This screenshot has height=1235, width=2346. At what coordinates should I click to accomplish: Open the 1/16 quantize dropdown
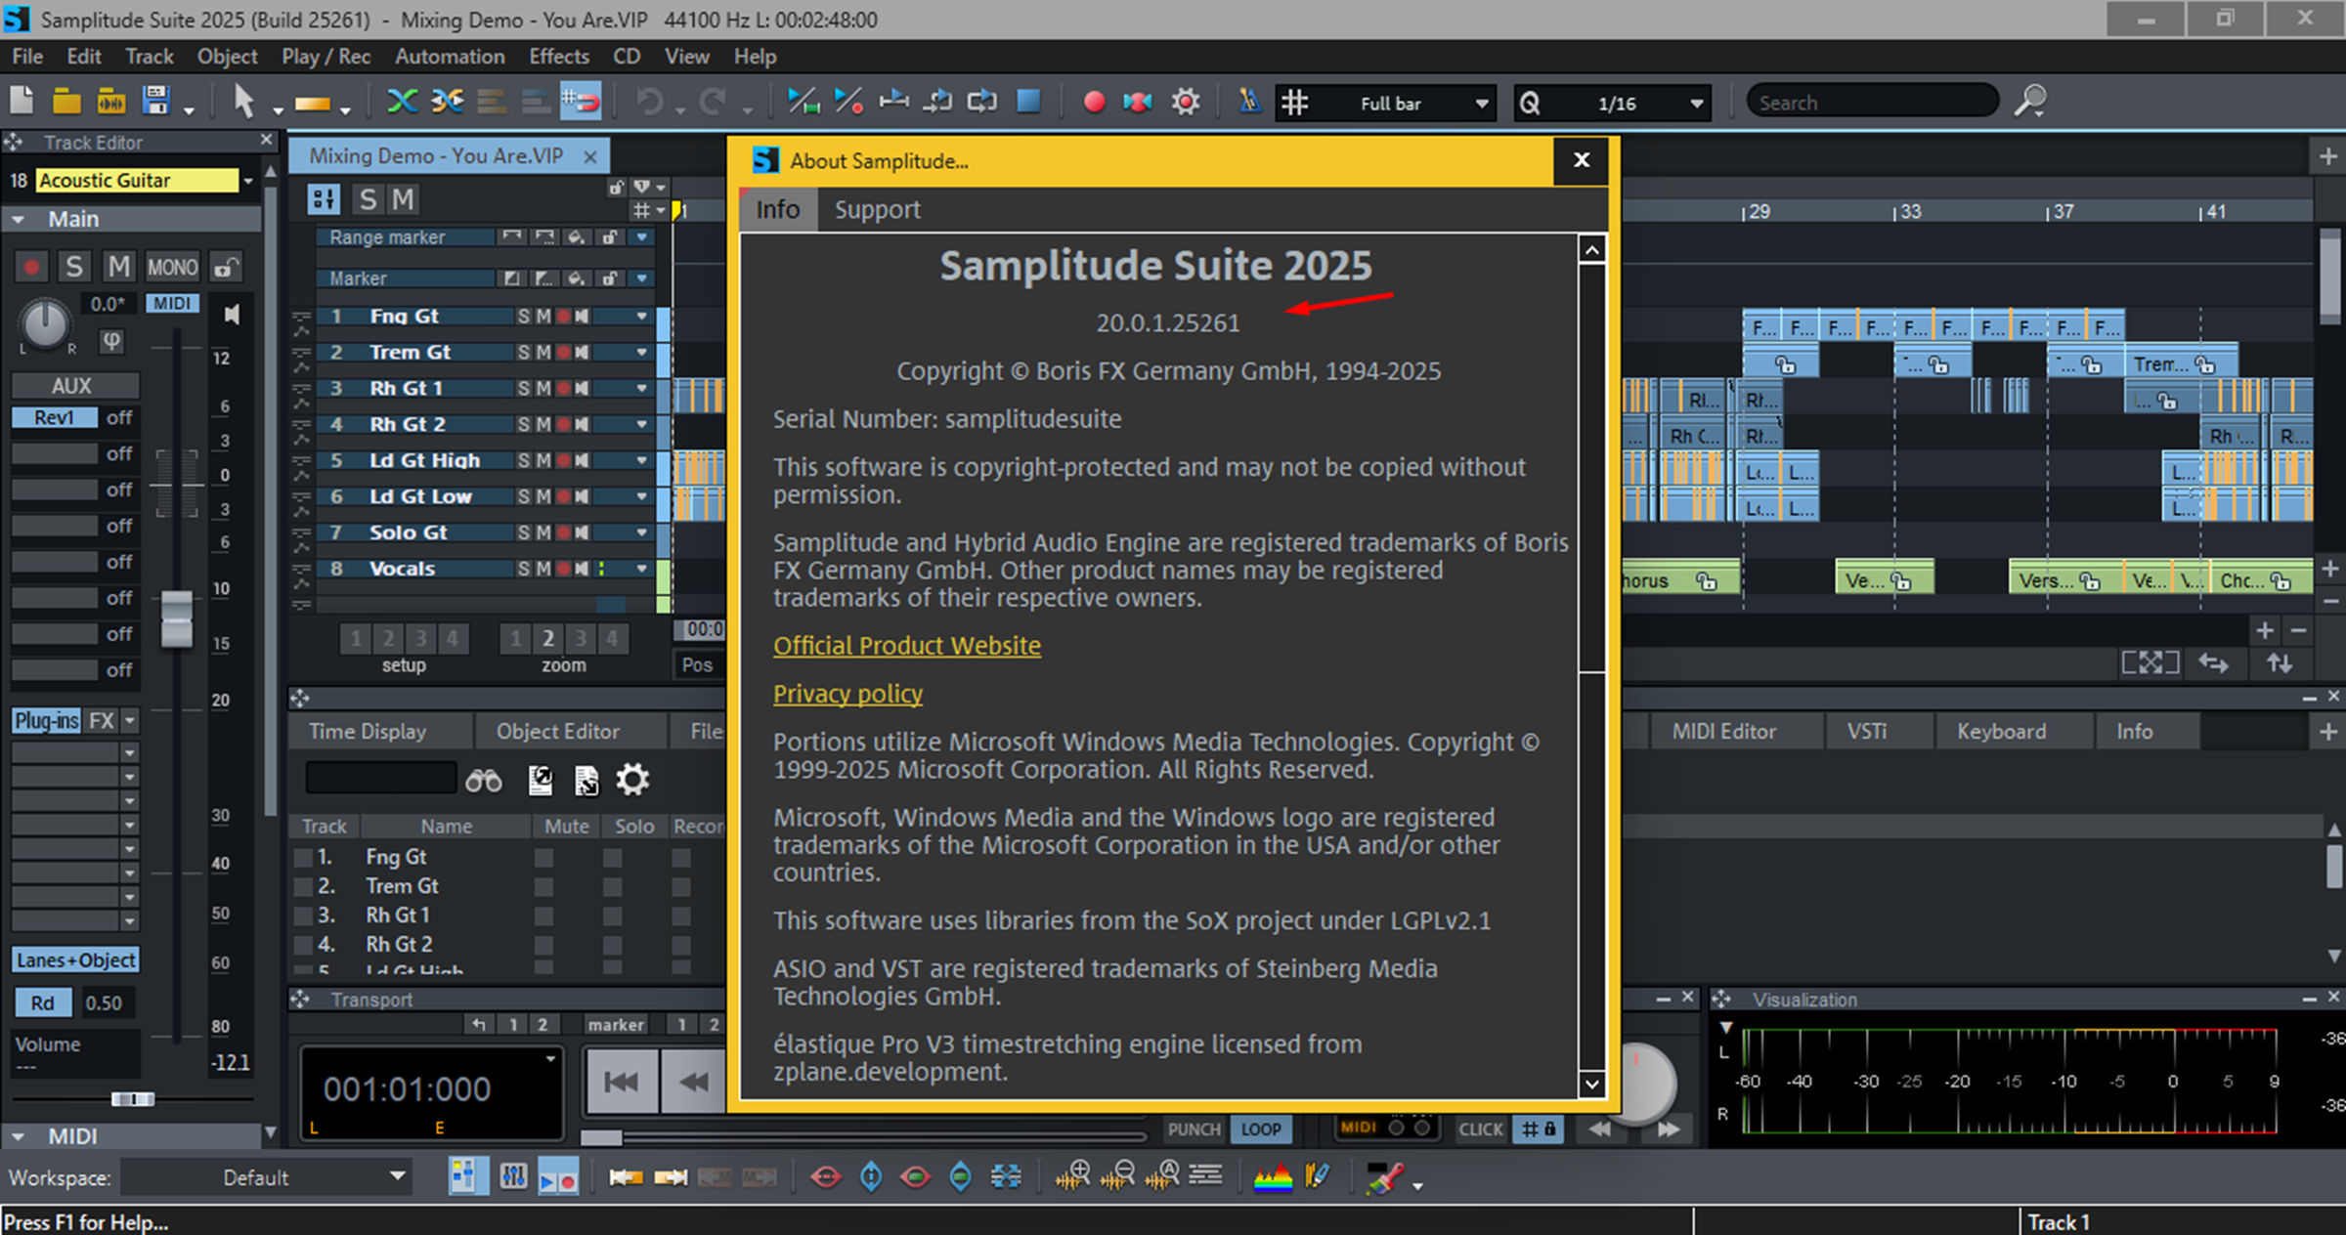1697,104
